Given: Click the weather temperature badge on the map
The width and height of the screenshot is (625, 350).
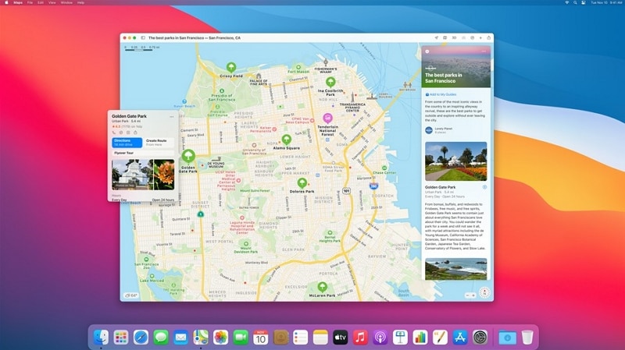Looking at the screenshot, I should point(131,295).
